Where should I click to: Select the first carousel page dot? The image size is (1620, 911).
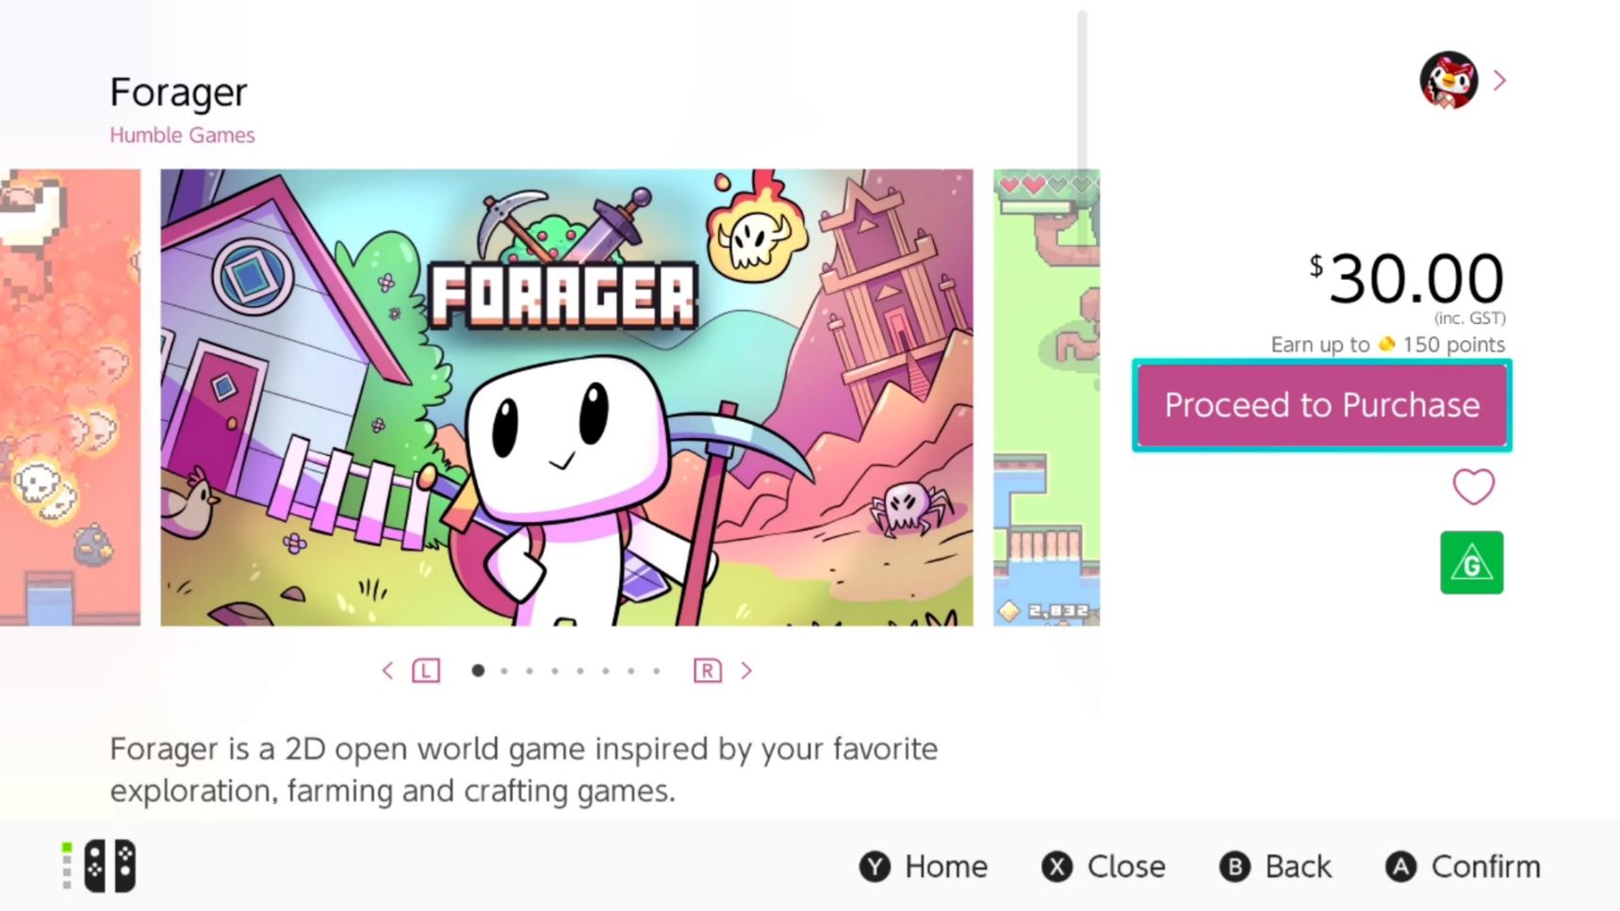coord(478,671)
